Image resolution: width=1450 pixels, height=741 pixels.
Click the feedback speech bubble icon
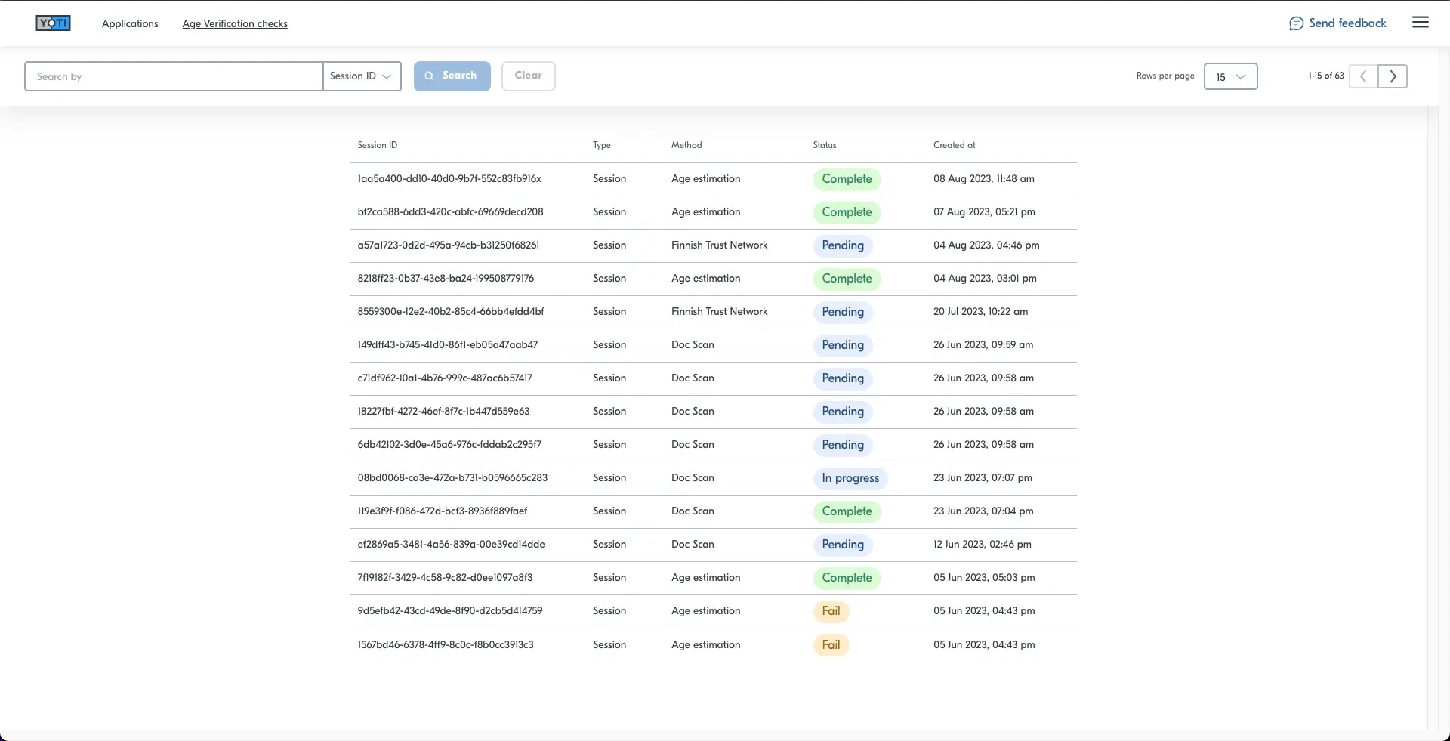[x=1296, y=23]
